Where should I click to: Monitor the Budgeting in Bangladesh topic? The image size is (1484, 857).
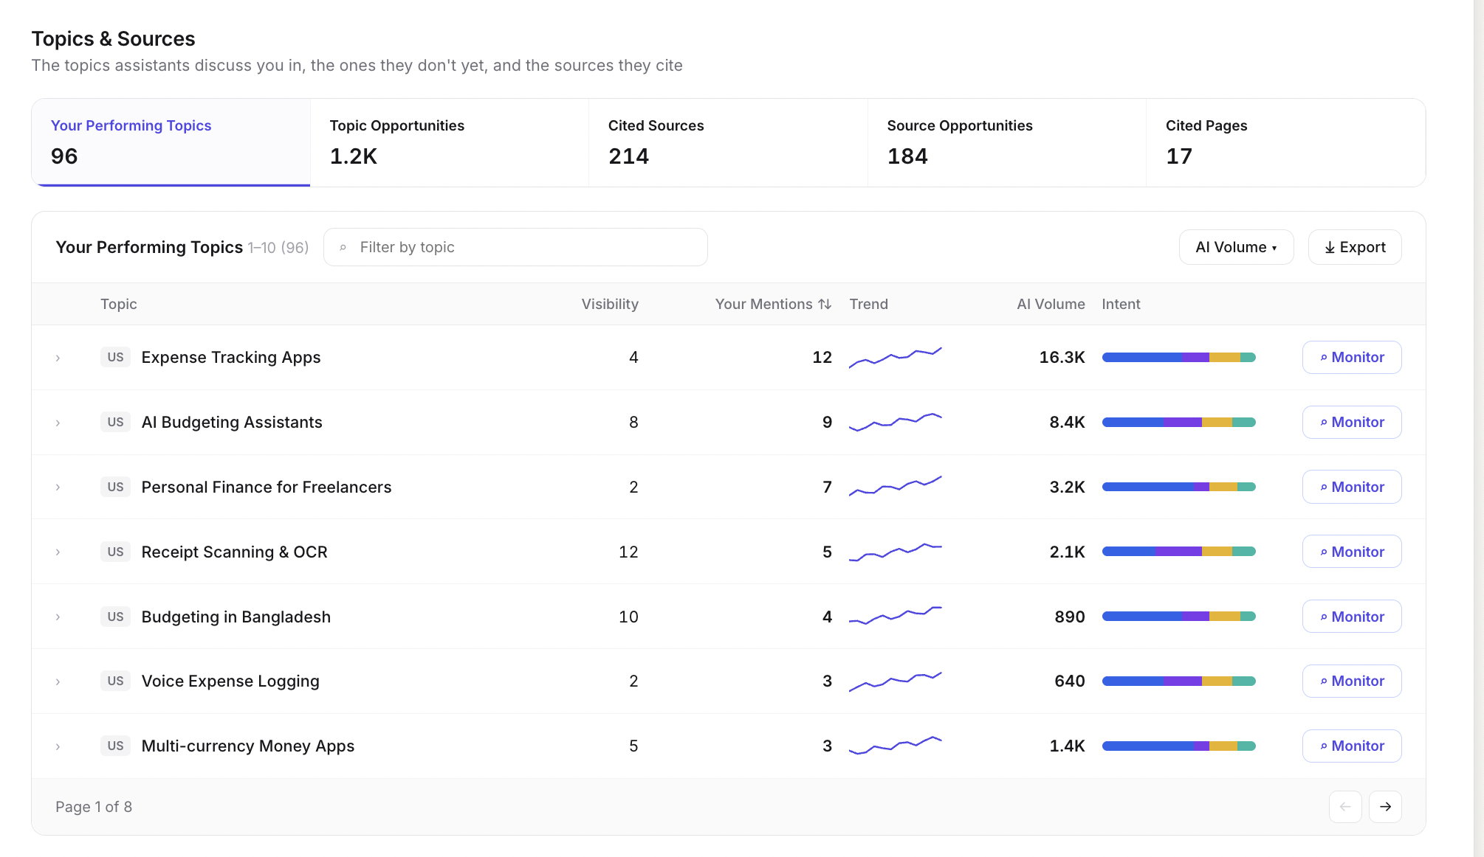pos(1352,617)
